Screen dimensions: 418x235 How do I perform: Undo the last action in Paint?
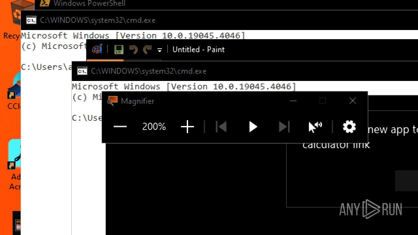tap(133, 50)
